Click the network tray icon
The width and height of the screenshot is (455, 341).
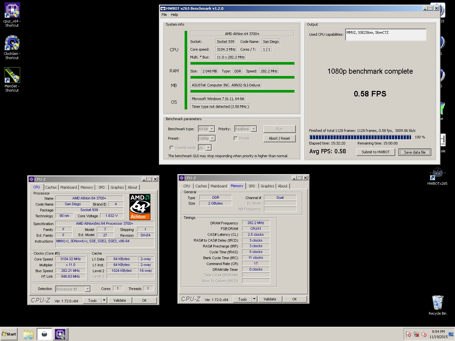coord(416,335)
